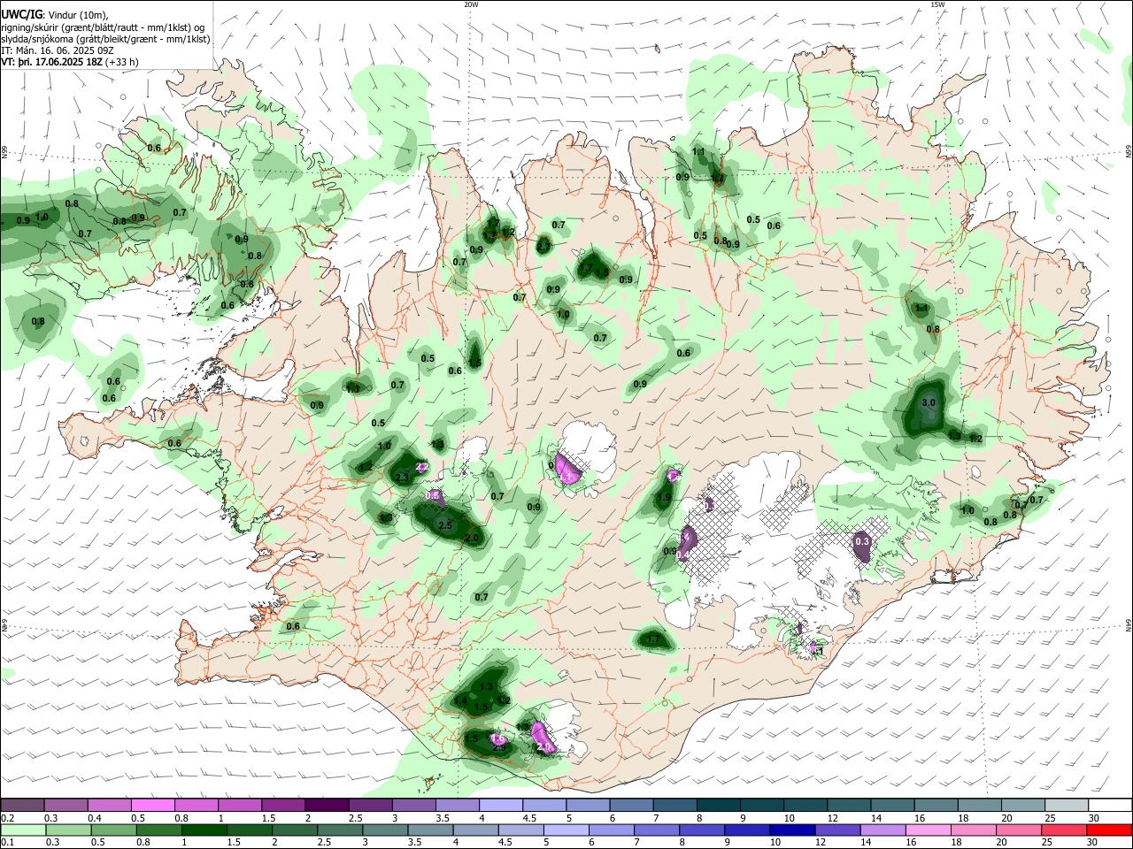1133x849 pixels.
Task: Click the palest green 0.1–0.3 swatch in rain scale
Action: (22, 830)
